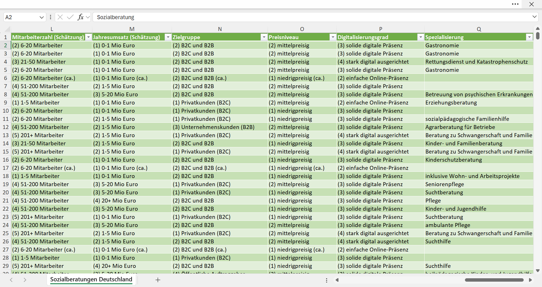The height and width of the screenshot is (287, 542).
Task: Select cell inklusive Wohn- und Arbeitsprojekte
Action: (x=479, y=176)
